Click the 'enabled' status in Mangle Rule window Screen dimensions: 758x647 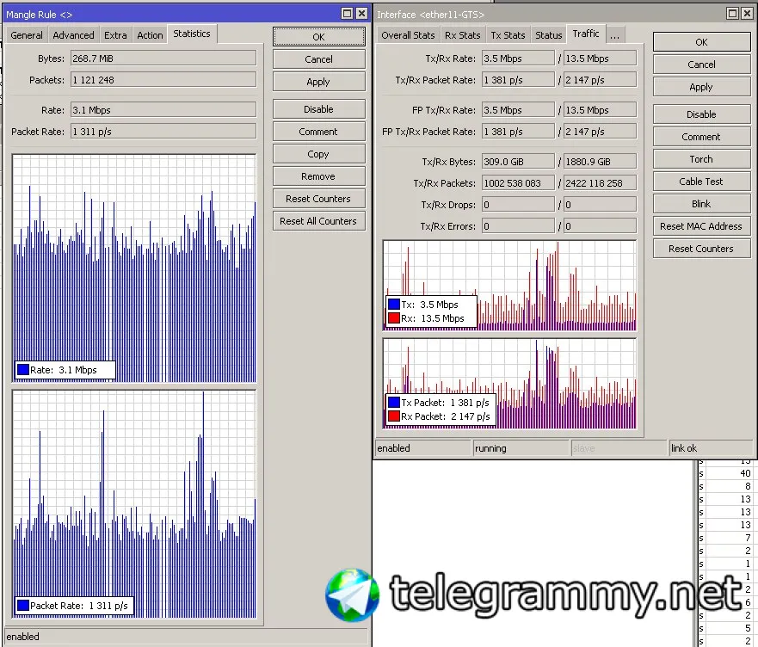pyautogui.click(x=22, y=637)
